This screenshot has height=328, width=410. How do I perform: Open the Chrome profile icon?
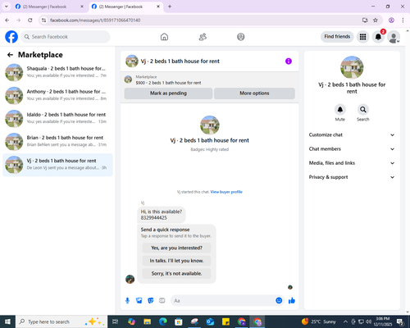tap(391, 20)
